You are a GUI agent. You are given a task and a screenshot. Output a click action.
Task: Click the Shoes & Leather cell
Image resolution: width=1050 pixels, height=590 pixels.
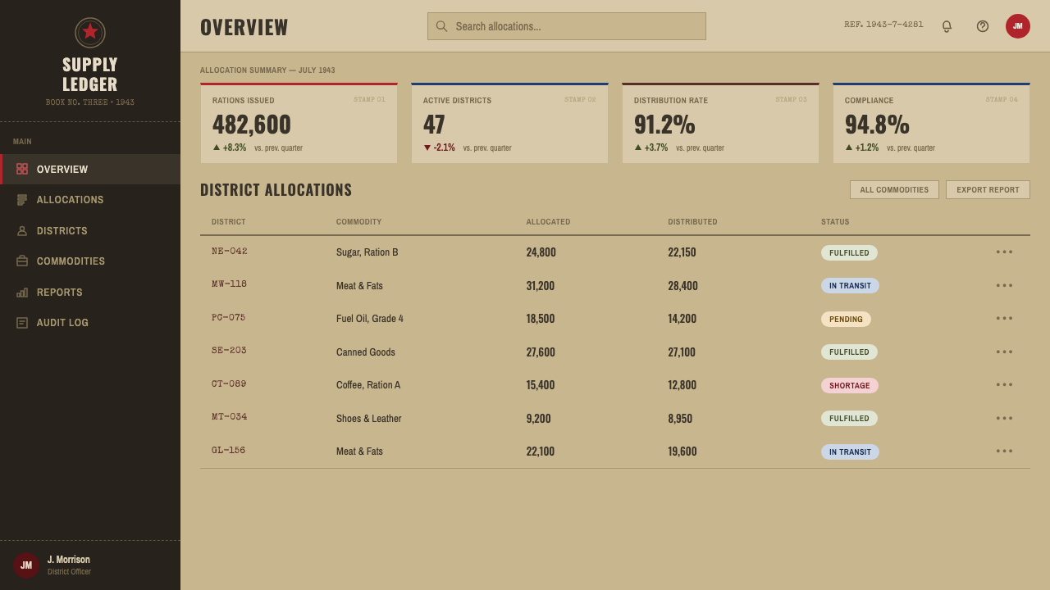point(369,419)
